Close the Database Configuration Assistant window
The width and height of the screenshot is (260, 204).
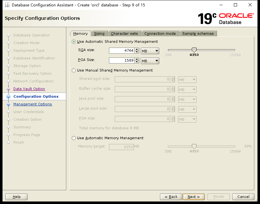pos(250,5)
